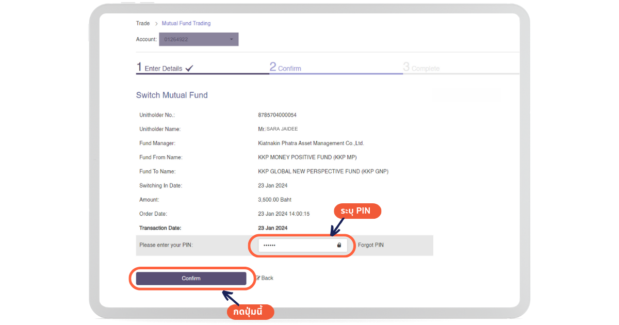Open the account number 01264922 selector

(198, 39)
